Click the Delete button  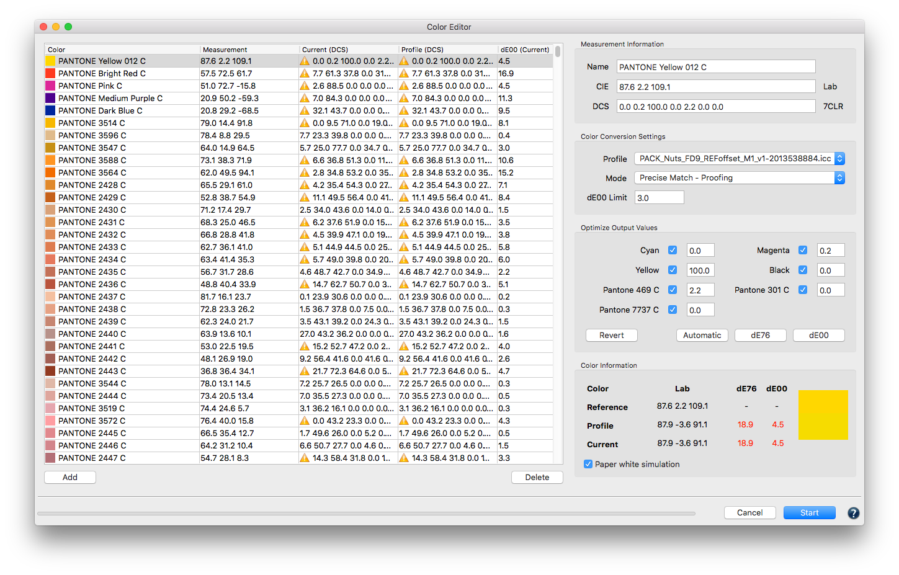(x=537, y=477)
